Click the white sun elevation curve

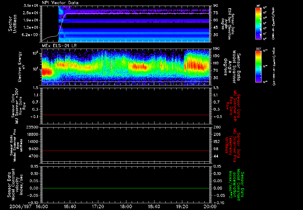[x=135, y=13]
